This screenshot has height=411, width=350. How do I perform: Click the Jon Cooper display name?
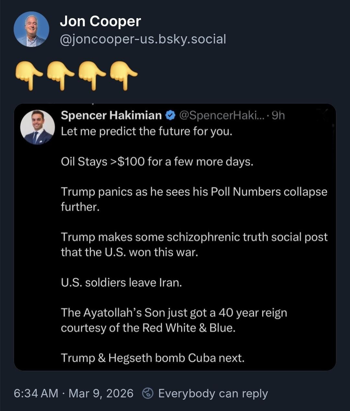click(100, 21)
